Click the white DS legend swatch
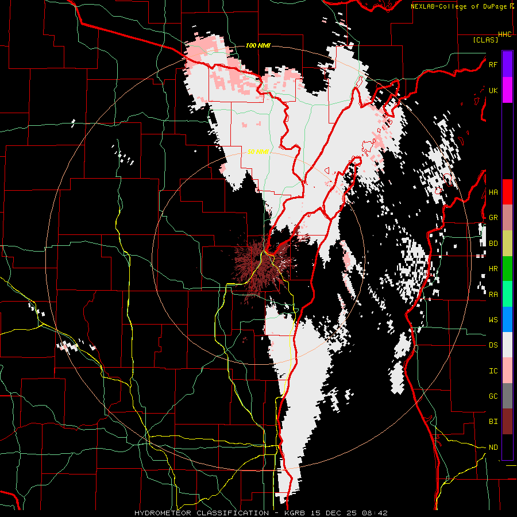 click(507, 345)
